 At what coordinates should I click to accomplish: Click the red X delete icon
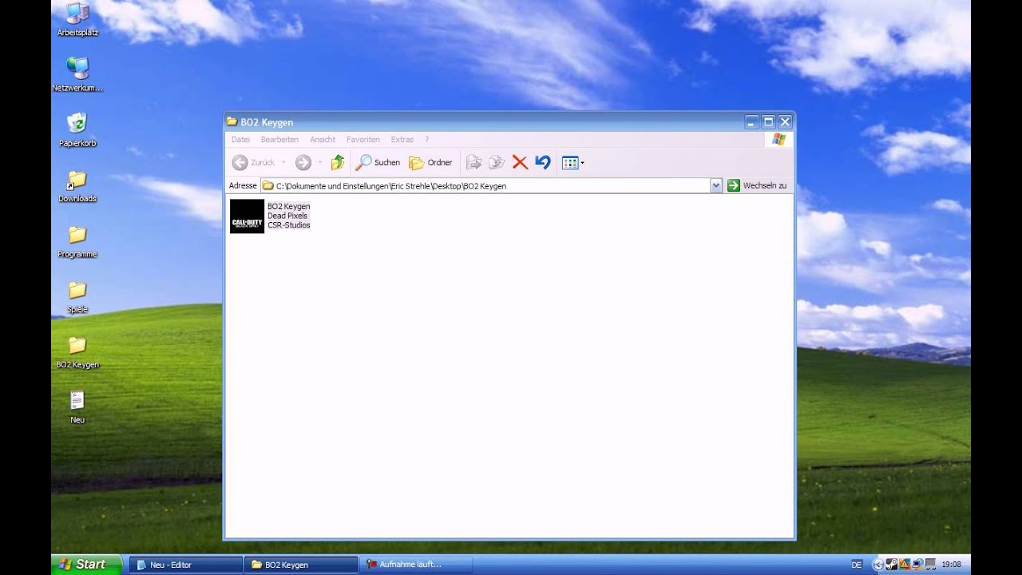click(x=520, y=162)
